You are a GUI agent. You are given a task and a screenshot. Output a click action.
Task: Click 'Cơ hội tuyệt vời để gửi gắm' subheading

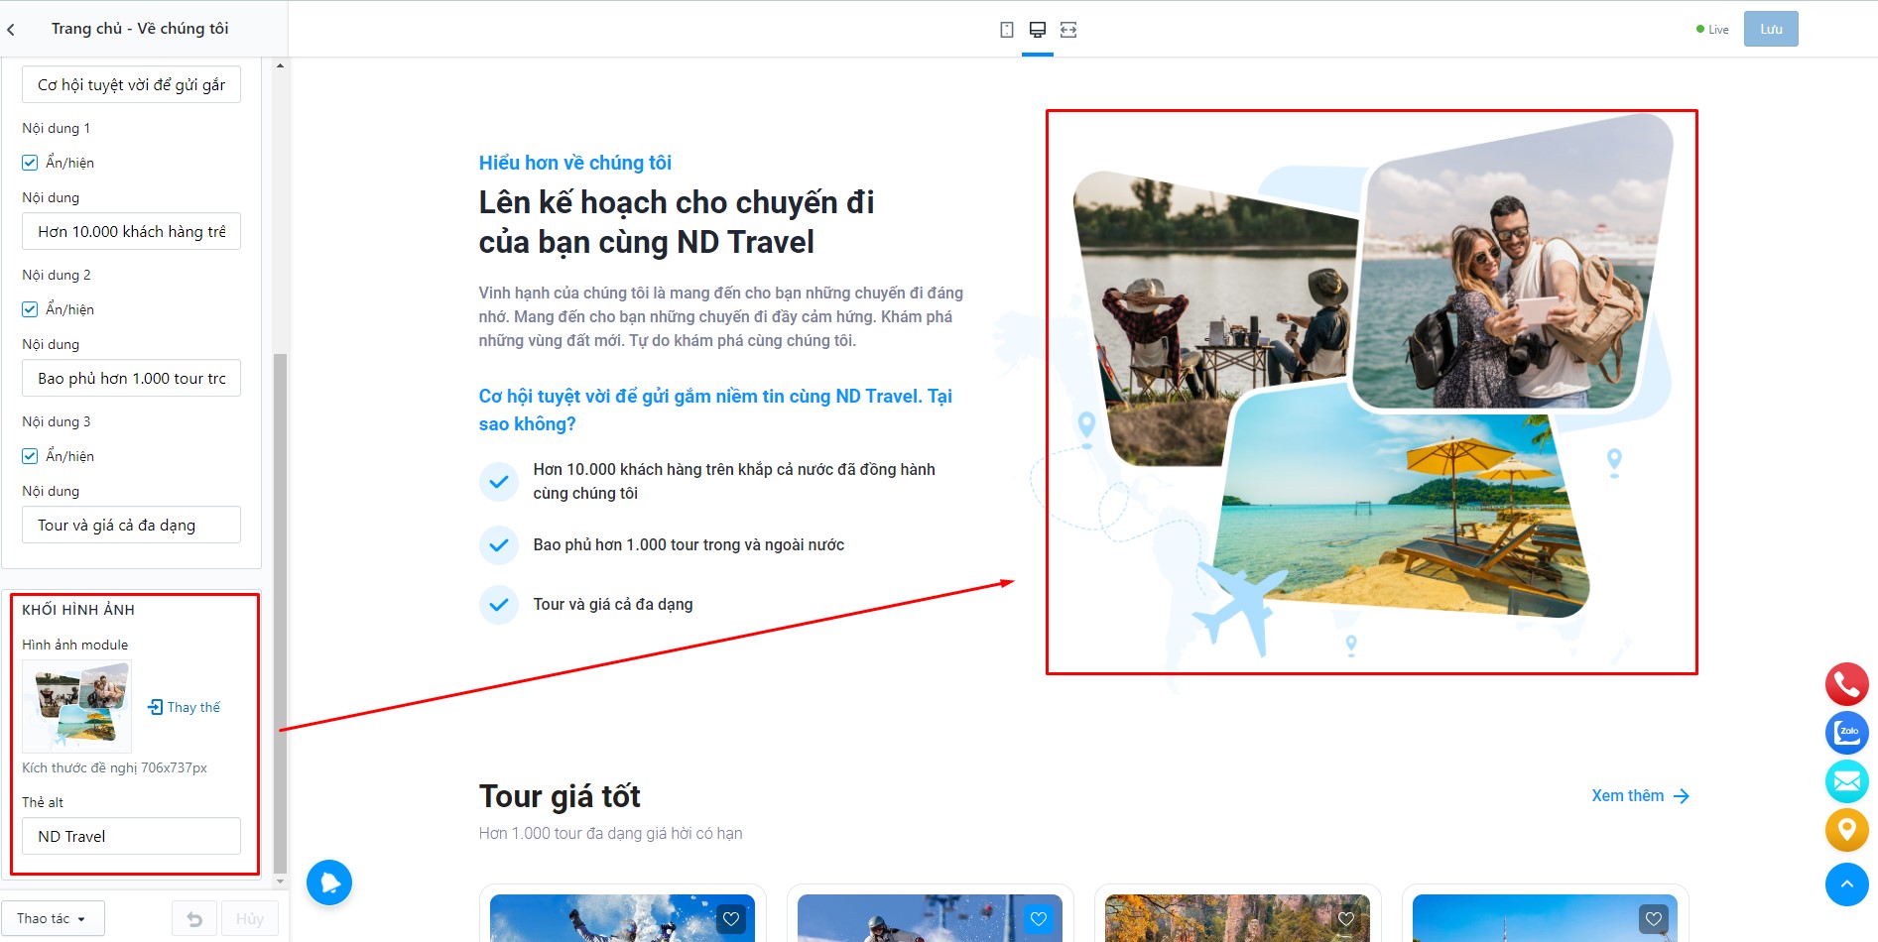(x=715, y=411)
